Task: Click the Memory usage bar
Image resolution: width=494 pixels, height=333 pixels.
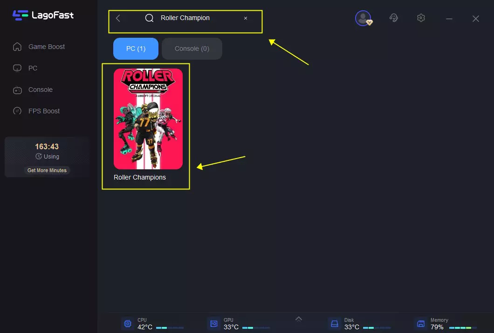Action: (463, 328)
